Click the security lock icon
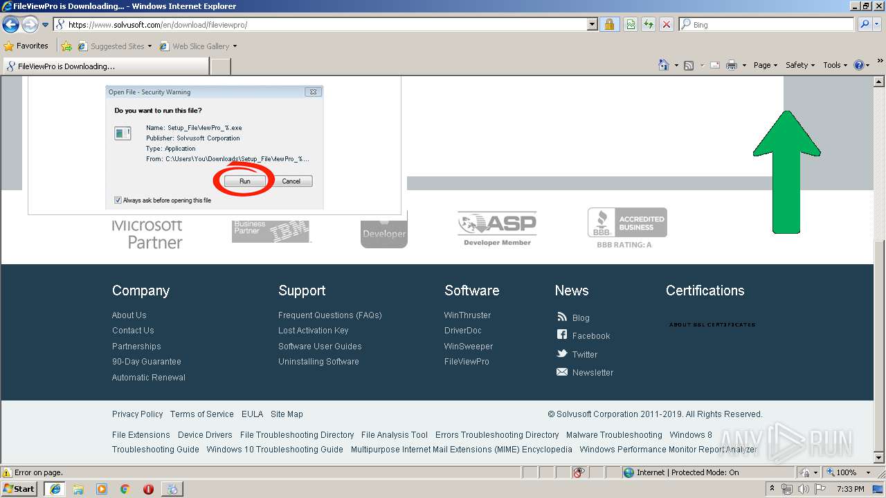Screen dimensions: 886x498 [x=609, y=25]
